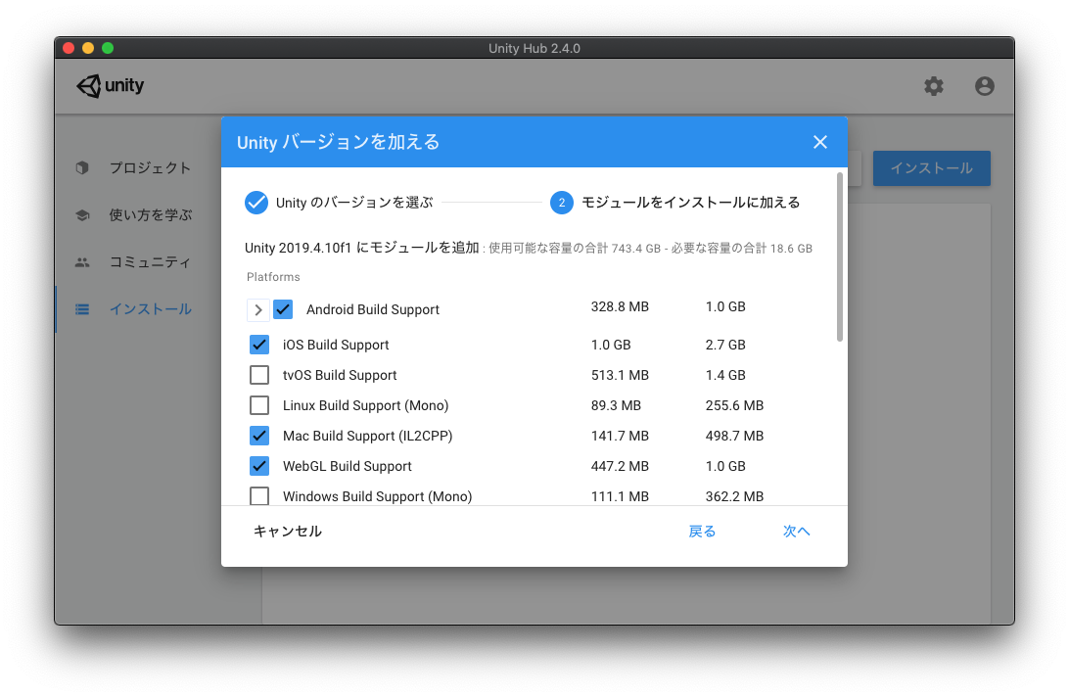1069x697 pixels.
Task: Close the dialog with the X icon
Action: [820, 142]
